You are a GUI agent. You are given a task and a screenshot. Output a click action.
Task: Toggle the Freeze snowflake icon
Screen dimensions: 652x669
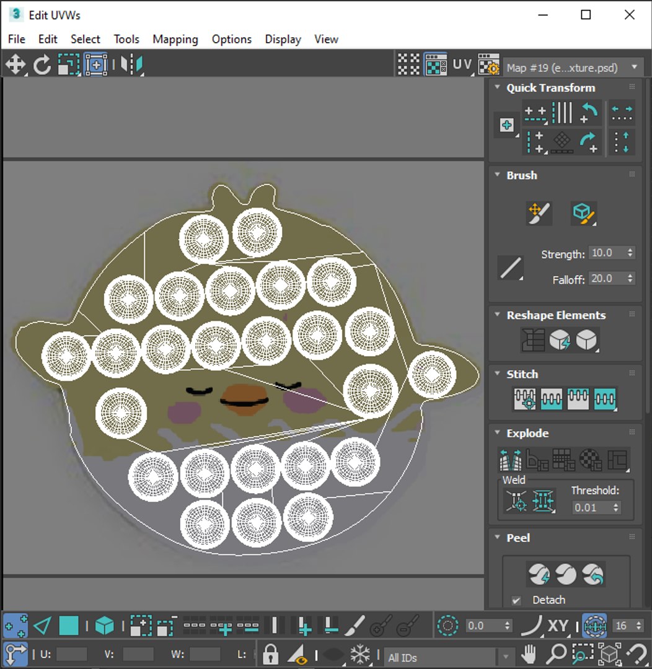(360, 654)
